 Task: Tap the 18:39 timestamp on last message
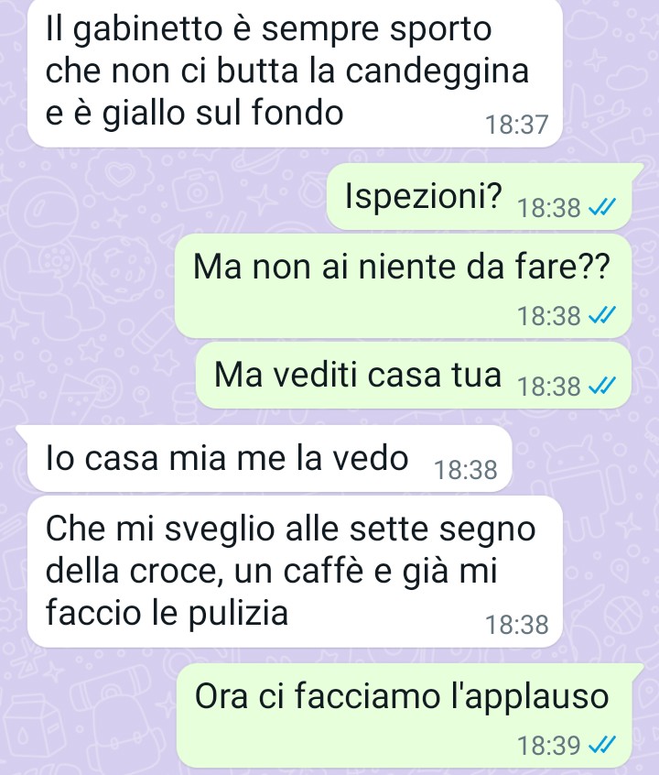(x=548, y=745)
